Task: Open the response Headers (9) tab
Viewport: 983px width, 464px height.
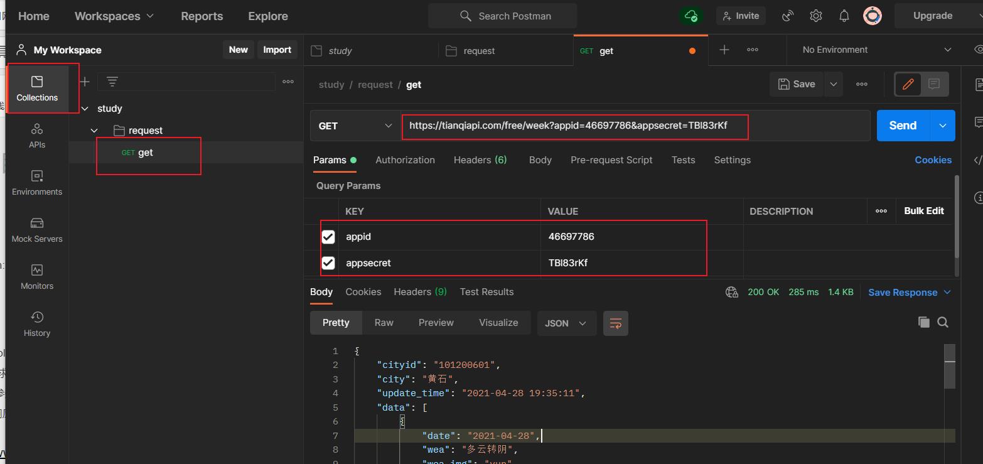Action: 420,292
